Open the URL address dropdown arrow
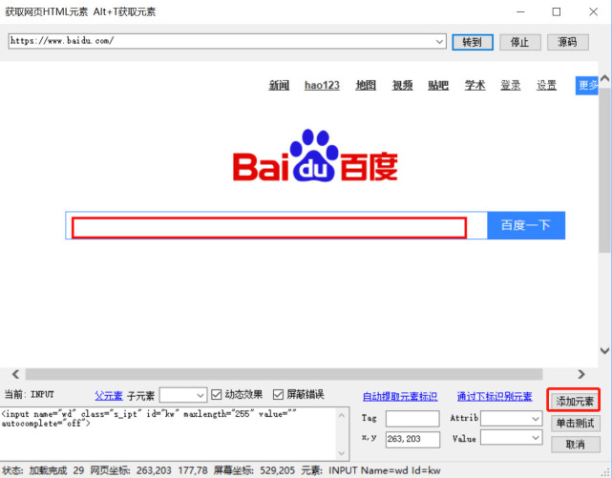Image resolution: width=612 pixels, height=478 pixels. [x=439, y=41]
